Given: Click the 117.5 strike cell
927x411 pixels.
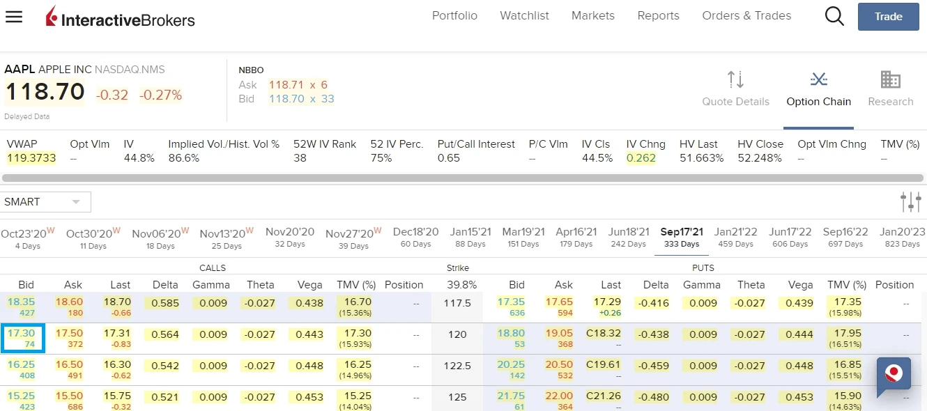Looking at the screenshot, I should pyautogui.click(x=458, y=303).
